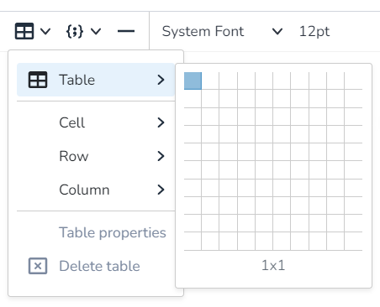Click the table icon in the toolbar
380x307 pixels.
(x=24, y=31)
